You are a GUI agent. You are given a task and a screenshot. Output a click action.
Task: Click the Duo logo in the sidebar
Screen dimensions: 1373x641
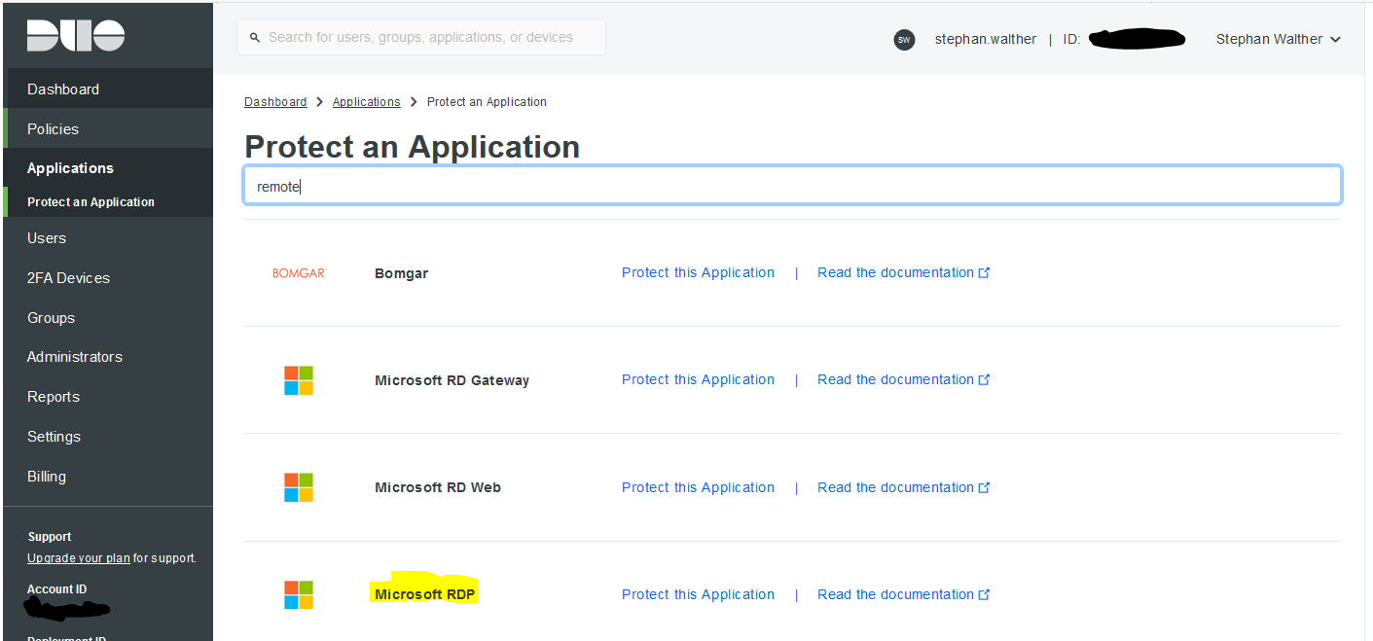(x=76, y=36)
